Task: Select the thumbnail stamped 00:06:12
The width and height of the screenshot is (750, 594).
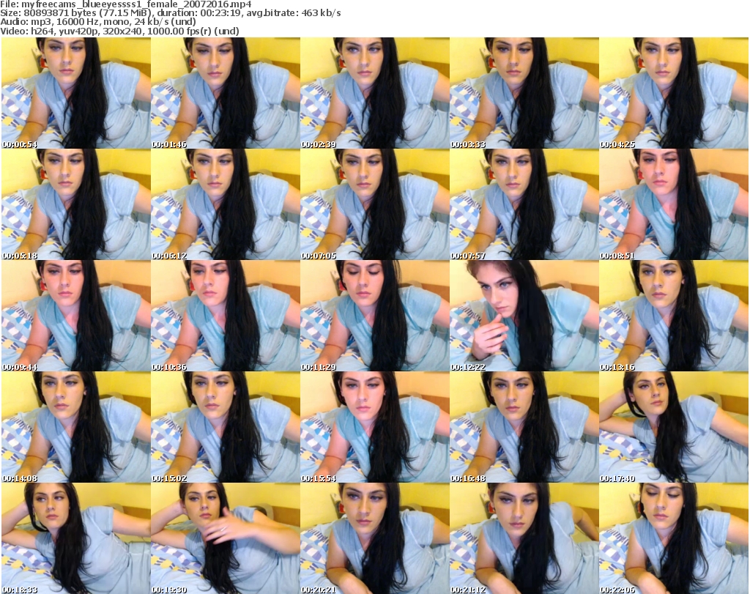Action: click(x=226, y=204)
